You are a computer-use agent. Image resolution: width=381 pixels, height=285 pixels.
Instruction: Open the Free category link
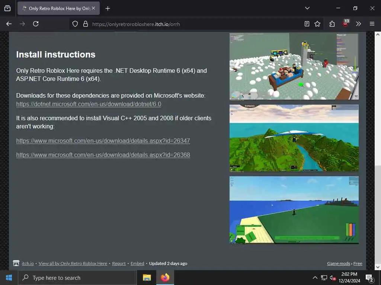pos(358,263)
